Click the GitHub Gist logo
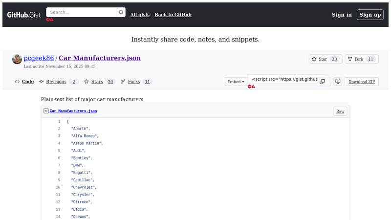 pyautogui.click(x=23, y=15)
